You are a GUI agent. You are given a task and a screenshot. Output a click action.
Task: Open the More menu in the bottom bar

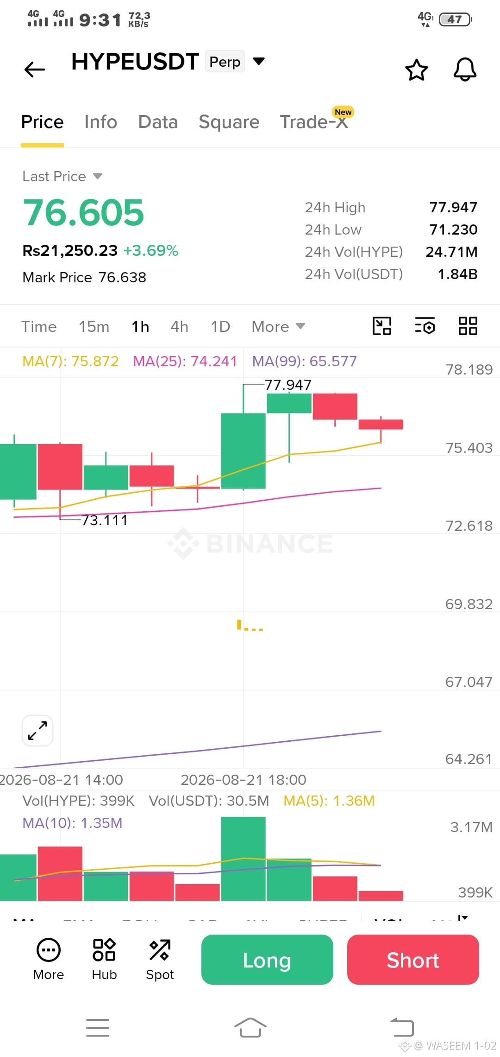coord(49,960)
